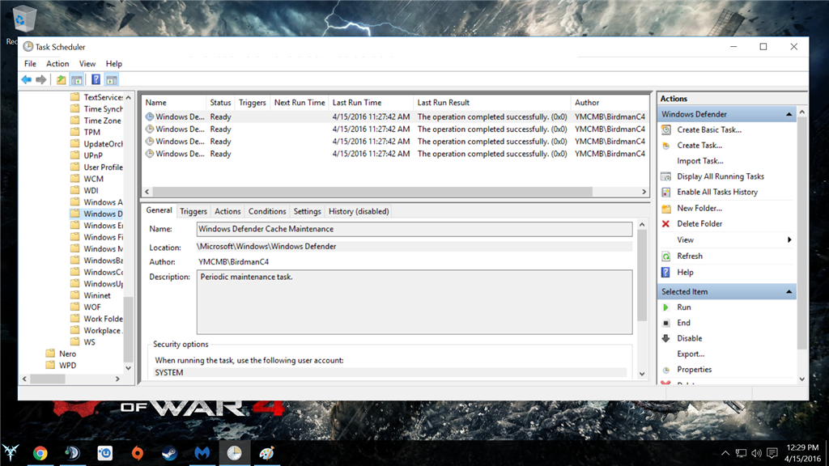The height and width of the screenshot is (466, 829).
Task: Open the Action menu
Action: click(x=57, y=64)
